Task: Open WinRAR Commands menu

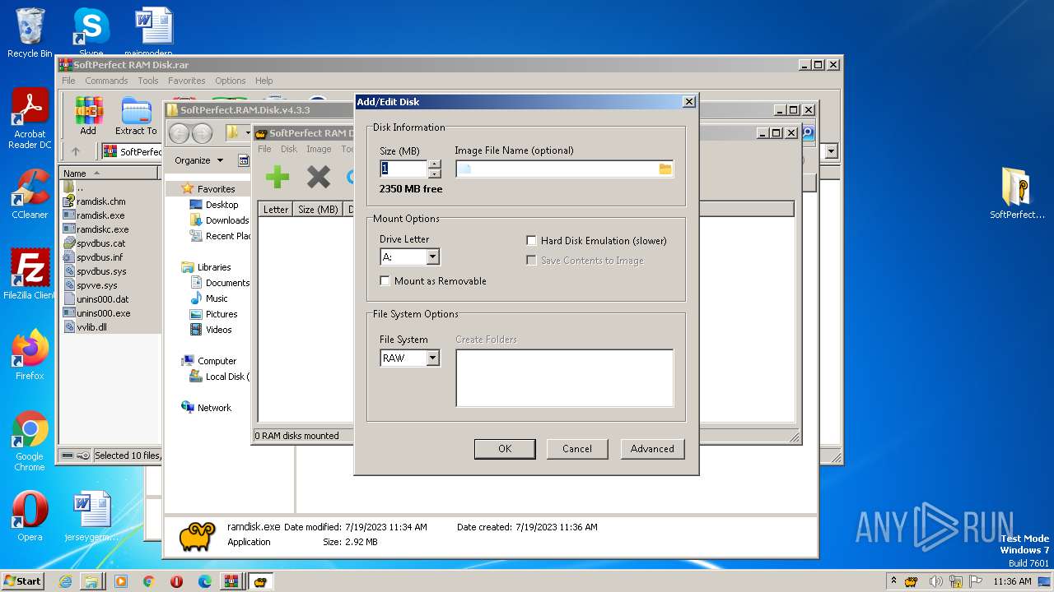Action: click(106, 81)
